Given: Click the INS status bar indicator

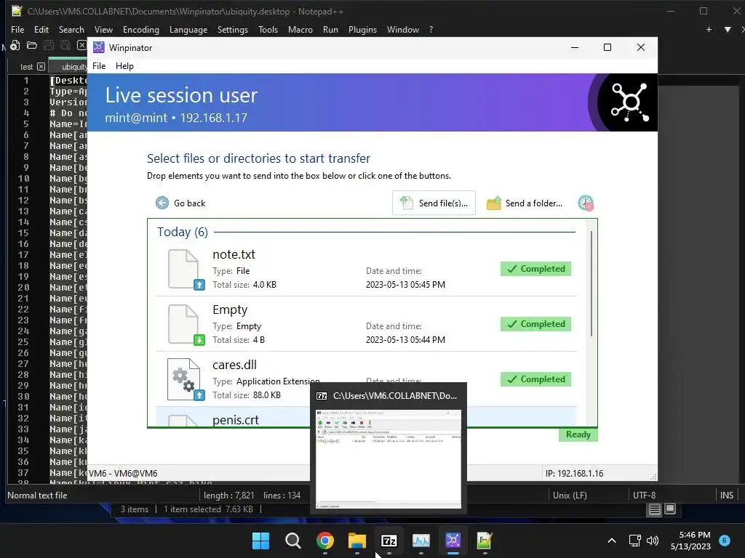Looking at the screenshot, I should click(727, 495).
